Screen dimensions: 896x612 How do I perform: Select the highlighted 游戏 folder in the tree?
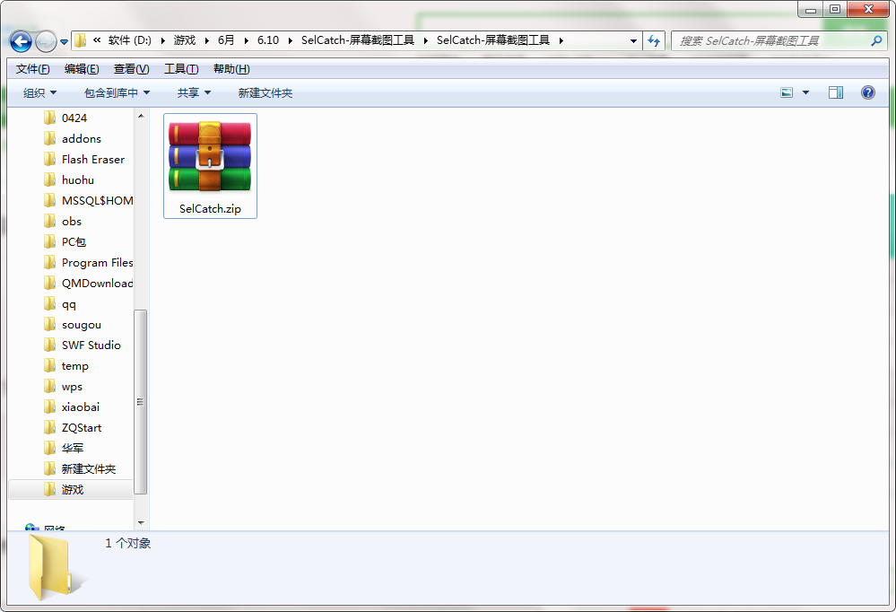coord(72,490)
